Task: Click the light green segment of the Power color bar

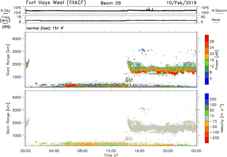Action: (x=207, y=63)
